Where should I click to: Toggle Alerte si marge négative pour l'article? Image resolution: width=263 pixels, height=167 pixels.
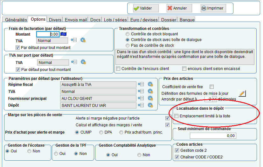[x=167, y=118]
